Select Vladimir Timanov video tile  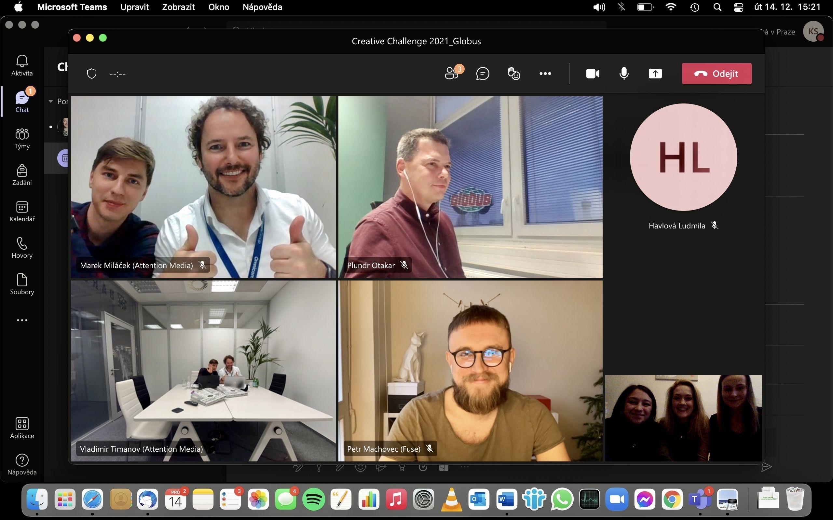[x=203, y=371]
